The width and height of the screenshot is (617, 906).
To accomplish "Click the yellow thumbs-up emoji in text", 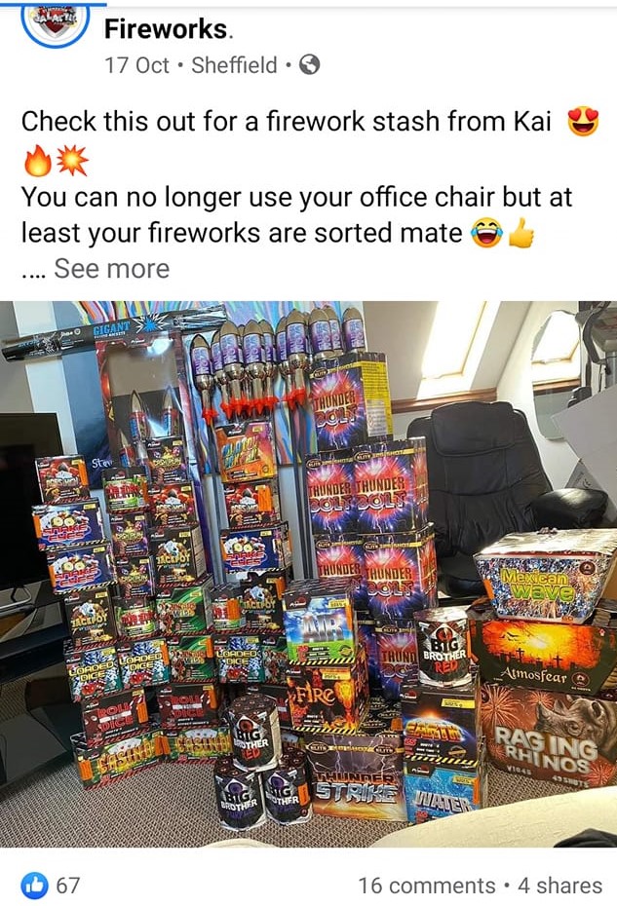I will coord(521,234).
